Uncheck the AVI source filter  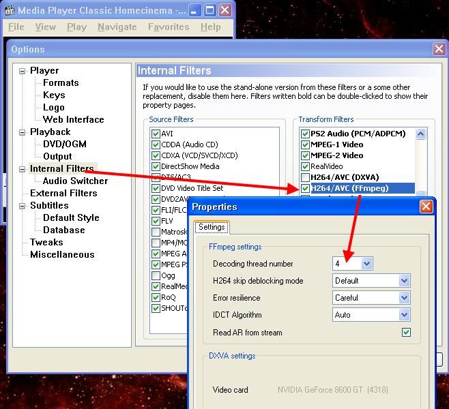(156, 134)
